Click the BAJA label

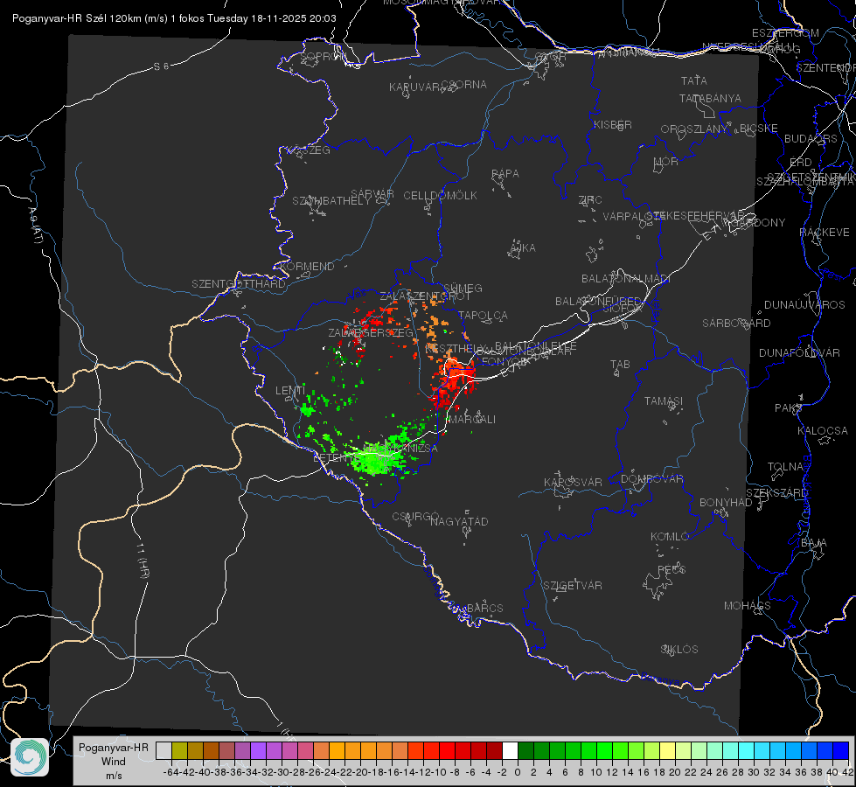814,543
